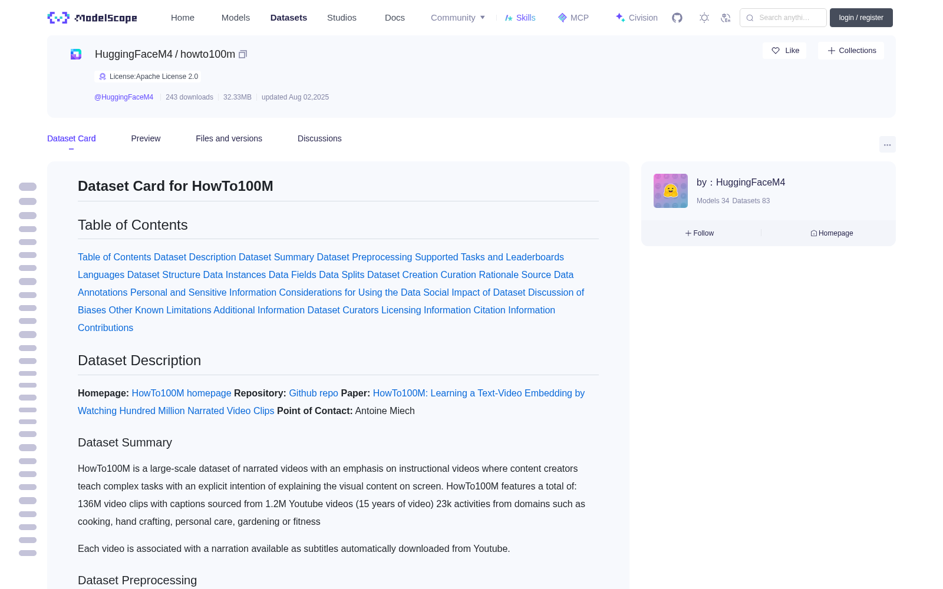The height and width of the screenshot is (589, 943).
Task: Open Civision from the top navigation
Action: pos(637,18)
